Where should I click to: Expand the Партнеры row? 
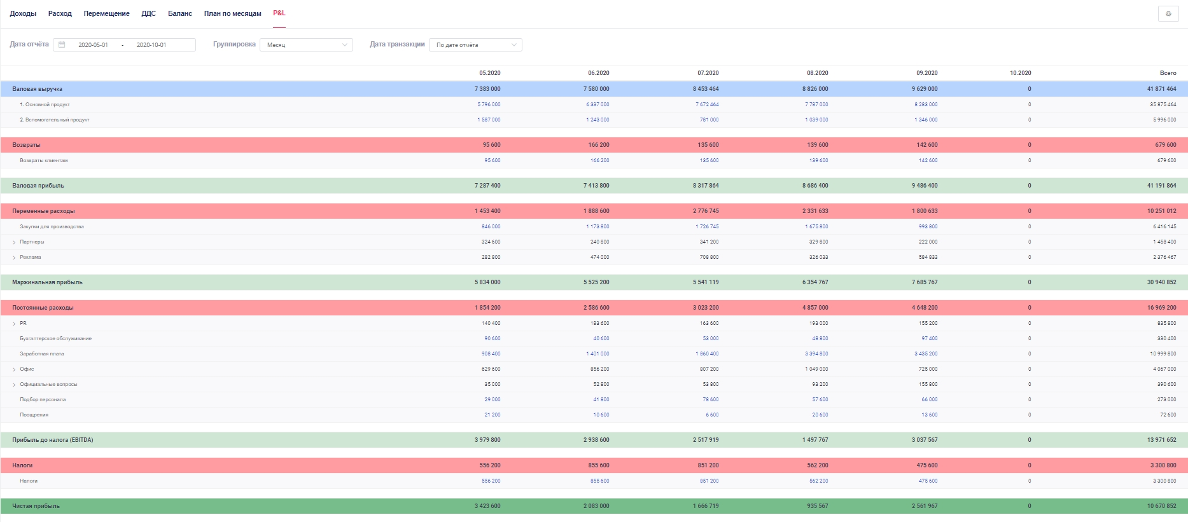(x=14, y=242)
